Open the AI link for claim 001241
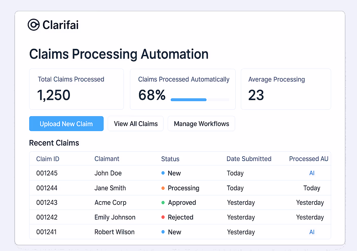The height and width of the screenshot is (251, 357). [312, 232]
